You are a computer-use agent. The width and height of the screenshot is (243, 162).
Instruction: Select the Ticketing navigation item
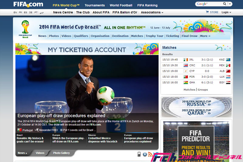point(172,36)
